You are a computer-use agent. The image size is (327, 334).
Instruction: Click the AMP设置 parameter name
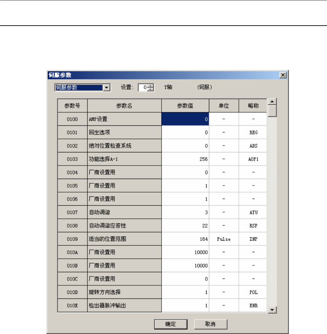[124, 119]
